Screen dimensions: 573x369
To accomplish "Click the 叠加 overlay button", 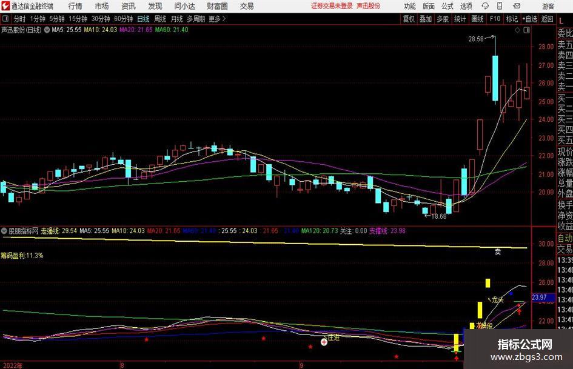I will tap(426, 19).
